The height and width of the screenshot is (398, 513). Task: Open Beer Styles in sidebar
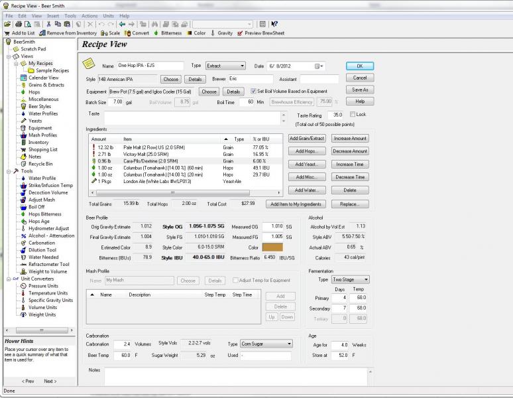click(x=40, y=106)
